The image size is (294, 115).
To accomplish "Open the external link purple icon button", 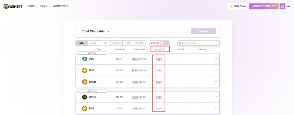I will [x=283, y=6].
